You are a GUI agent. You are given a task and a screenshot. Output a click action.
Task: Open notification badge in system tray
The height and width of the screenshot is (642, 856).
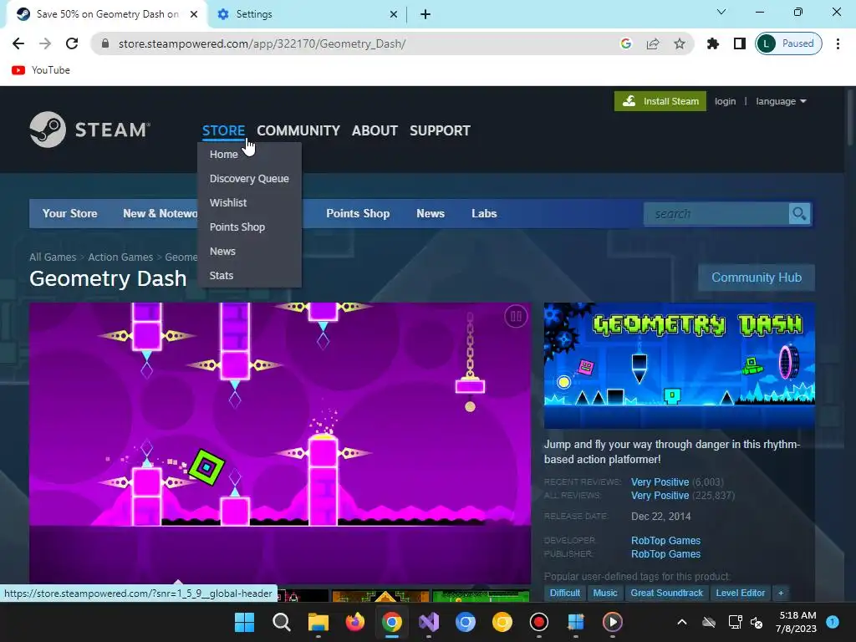[x=832, y=622]
